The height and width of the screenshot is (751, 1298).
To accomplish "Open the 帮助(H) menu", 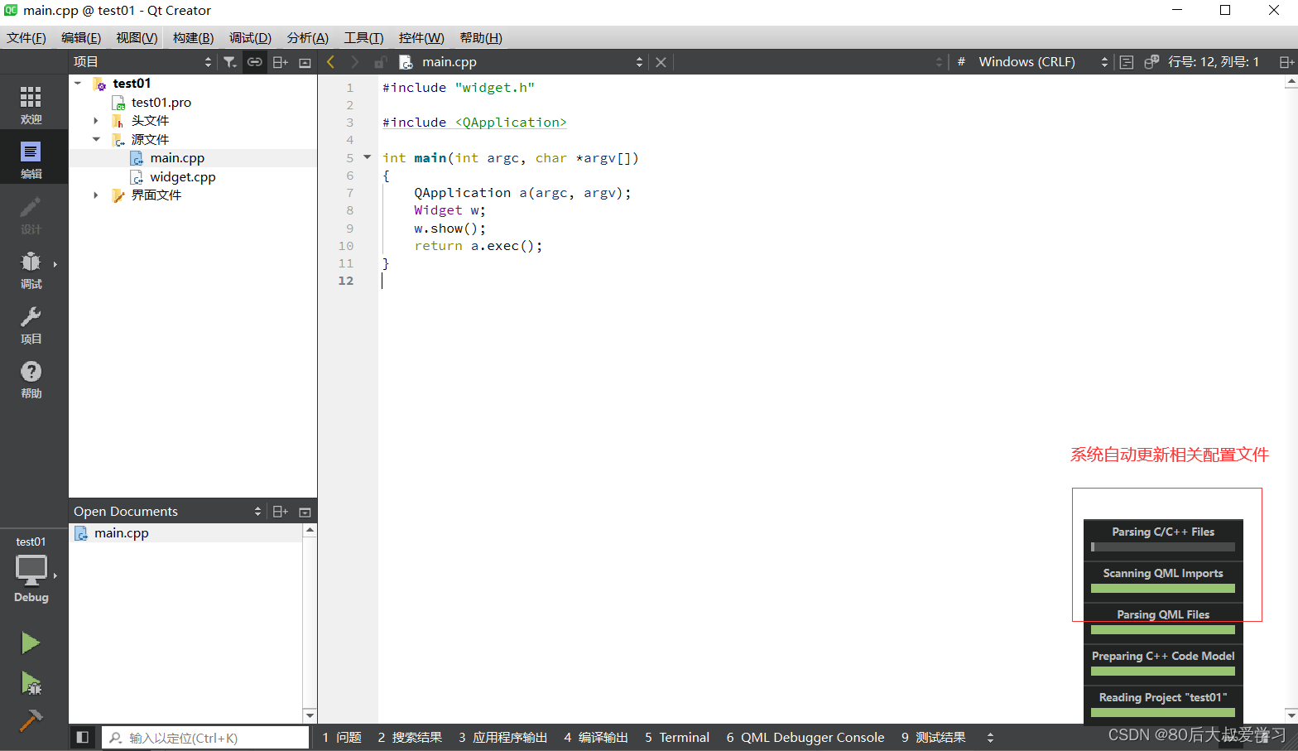I will 480,38.
